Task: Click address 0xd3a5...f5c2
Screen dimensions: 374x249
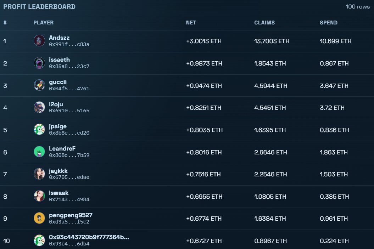Action: (x=69, y=222)
